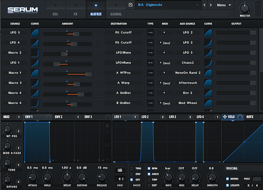This screenshot has height=190, width=263.
Task: Click the source curve icon in Macro 3 row
Action: (x=35, y=83)
